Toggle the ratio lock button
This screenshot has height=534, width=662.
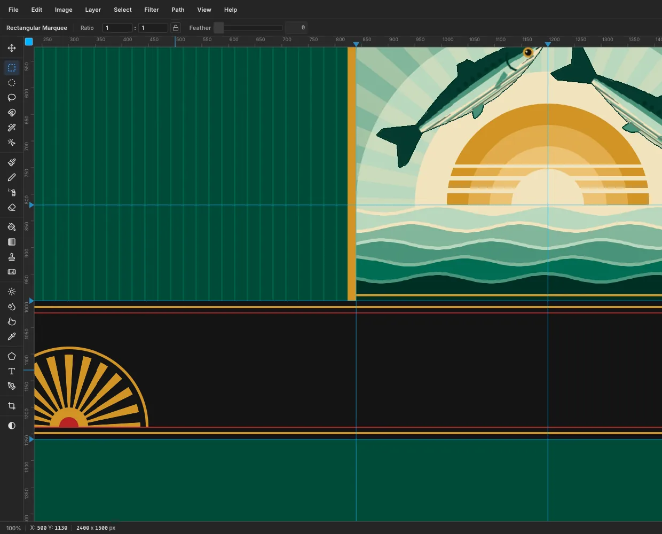176,28
